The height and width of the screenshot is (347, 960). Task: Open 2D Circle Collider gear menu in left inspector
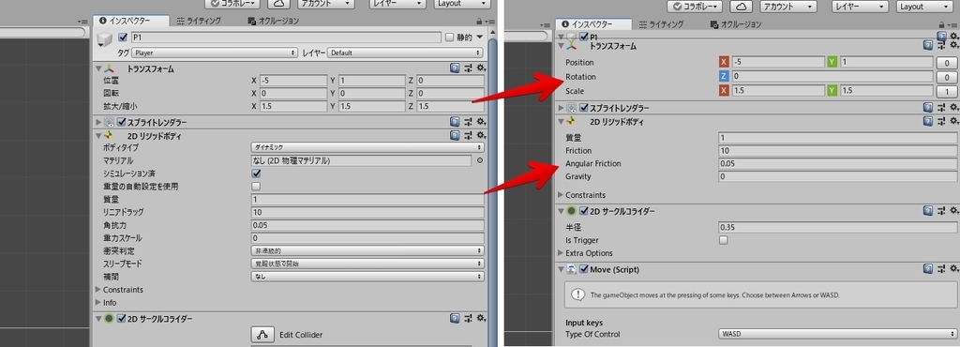point(481,318)
